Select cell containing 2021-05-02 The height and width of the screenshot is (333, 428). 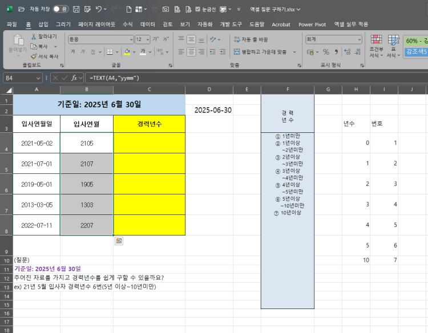37,143
